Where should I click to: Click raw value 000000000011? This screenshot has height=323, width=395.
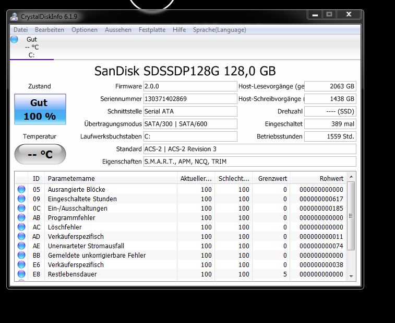pos(321,236)
